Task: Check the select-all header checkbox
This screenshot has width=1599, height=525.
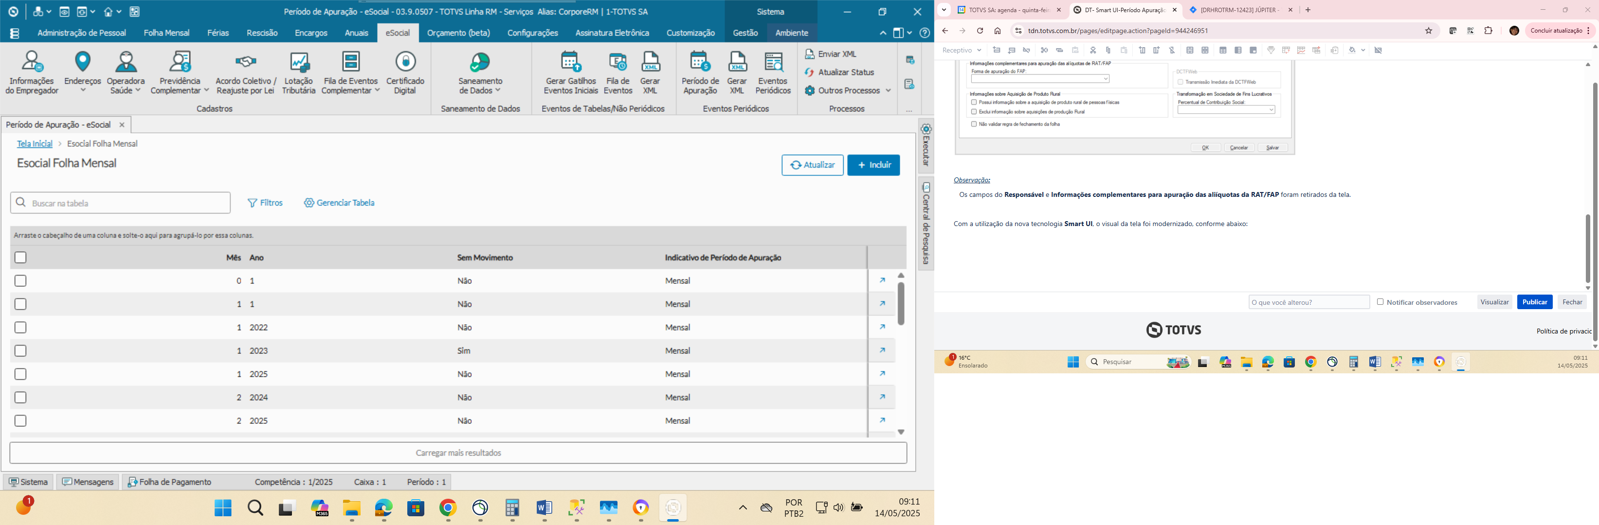Action: point(20,257)
